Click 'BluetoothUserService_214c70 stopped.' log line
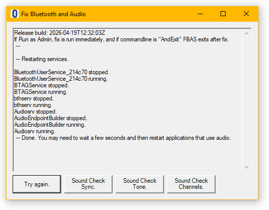The image size is (269, 210). pyautogui.click(x=62, y=72)
